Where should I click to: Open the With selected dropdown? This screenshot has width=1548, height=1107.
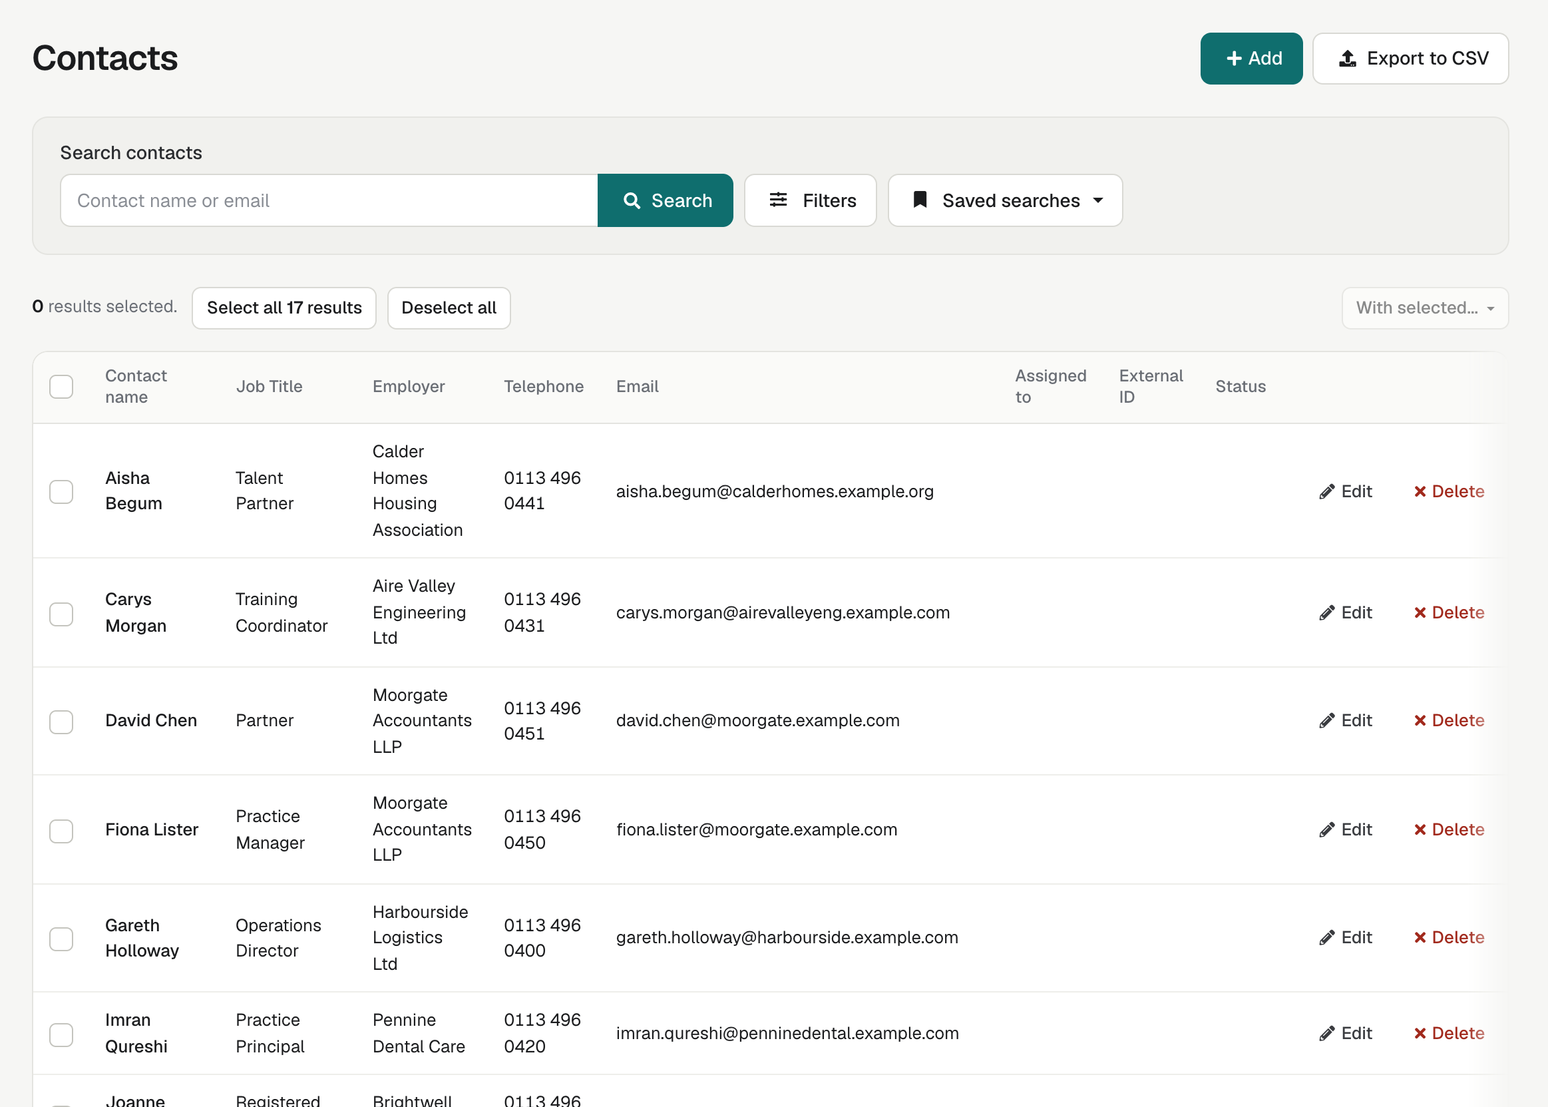point(1425,308)
